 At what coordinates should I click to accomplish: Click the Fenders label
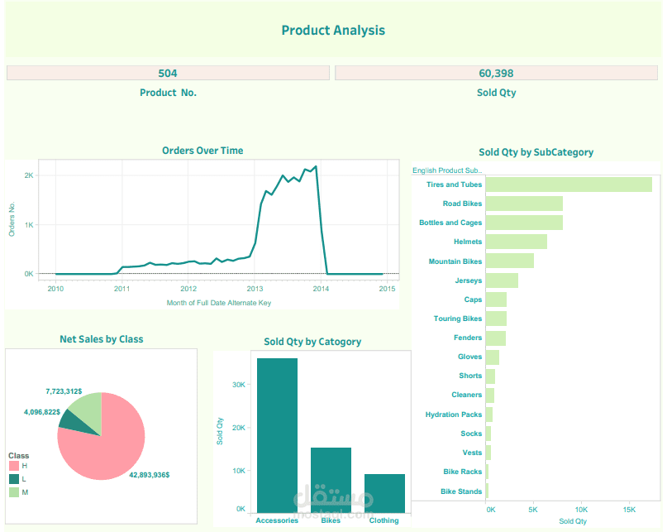point(468,338)
